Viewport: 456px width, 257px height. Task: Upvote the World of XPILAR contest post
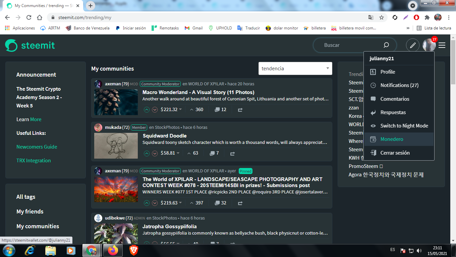click(x=147, y=203)
